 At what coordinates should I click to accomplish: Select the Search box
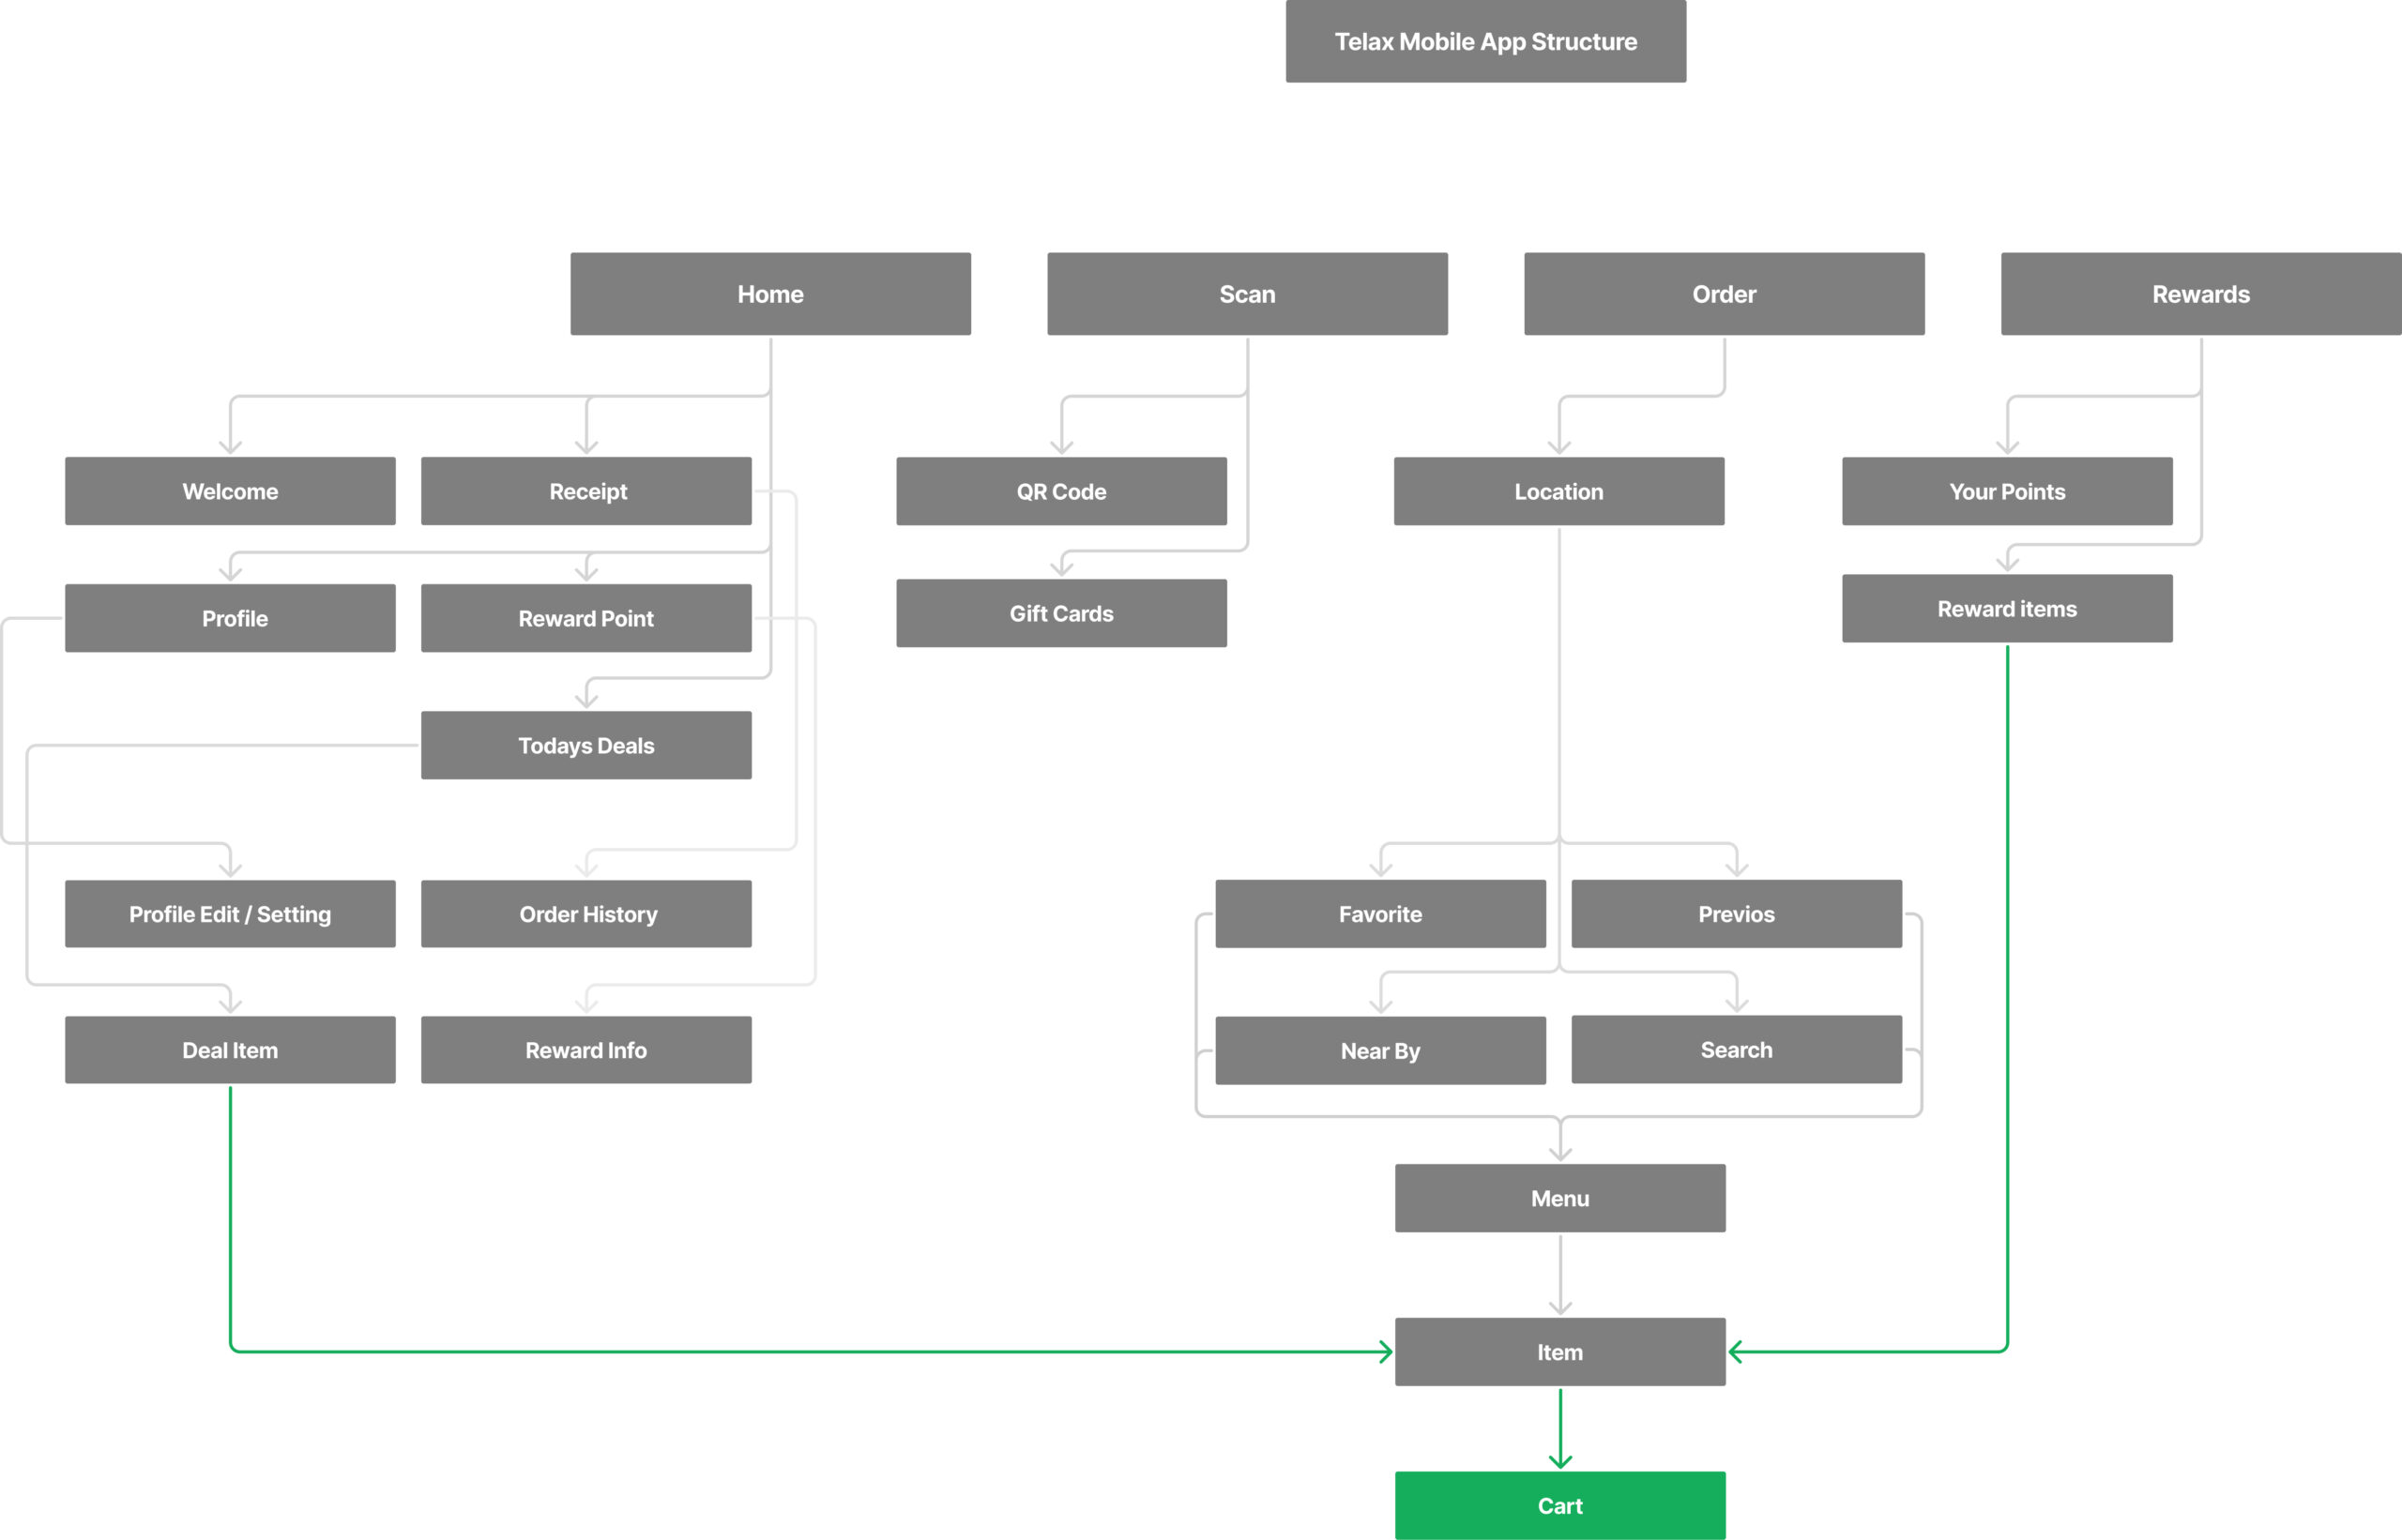pos(1737,1049)
